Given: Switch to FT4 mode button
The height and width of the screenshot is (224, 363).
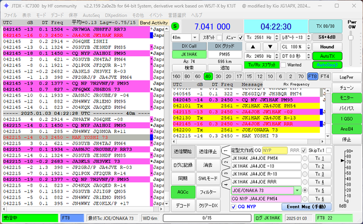Looking at the screenshot, I should (x=324, y=77).
